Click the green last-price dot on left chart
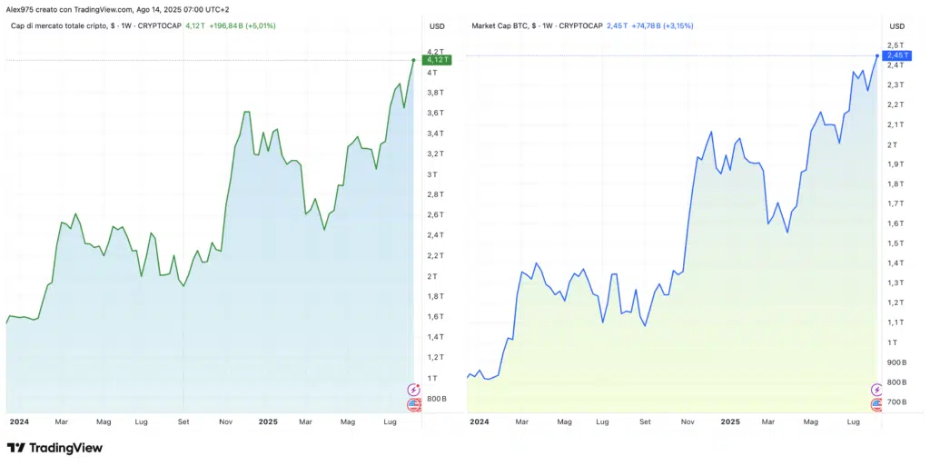Image resolution: width=930 pixels, height=466 pixels. pyautogui.click(x=414, y=60)
